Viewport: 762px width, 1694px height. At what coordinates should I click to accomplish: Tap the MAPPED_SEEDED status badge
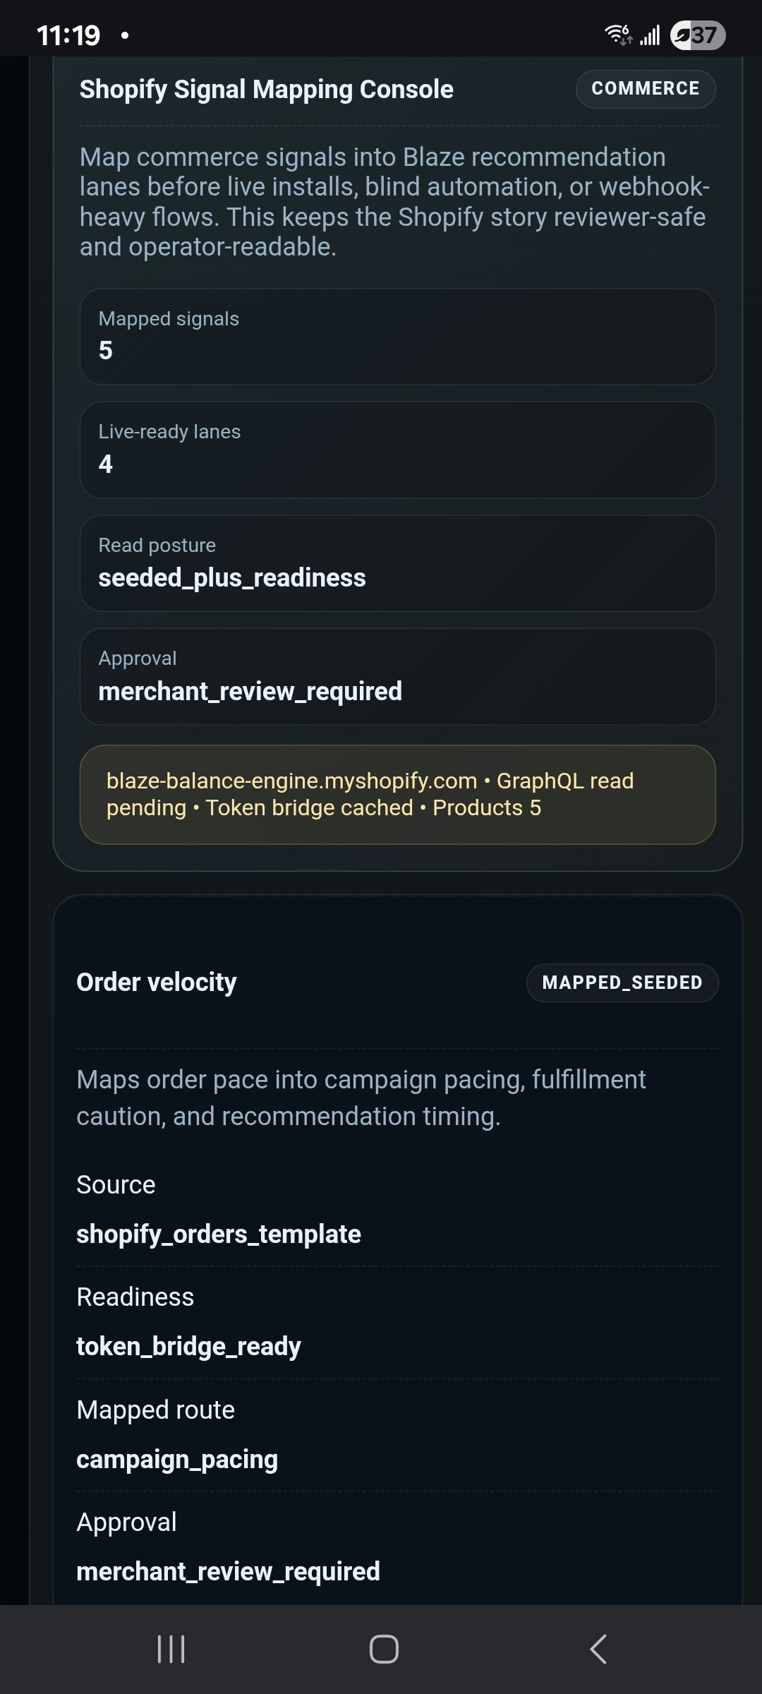622,982
